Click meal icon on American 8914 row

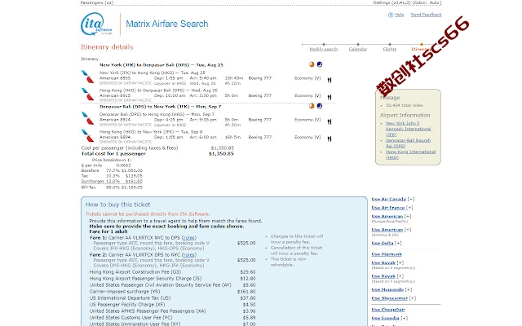(330, 121)
